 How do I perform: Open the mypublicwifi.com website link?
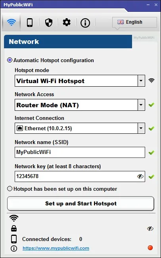56,248
